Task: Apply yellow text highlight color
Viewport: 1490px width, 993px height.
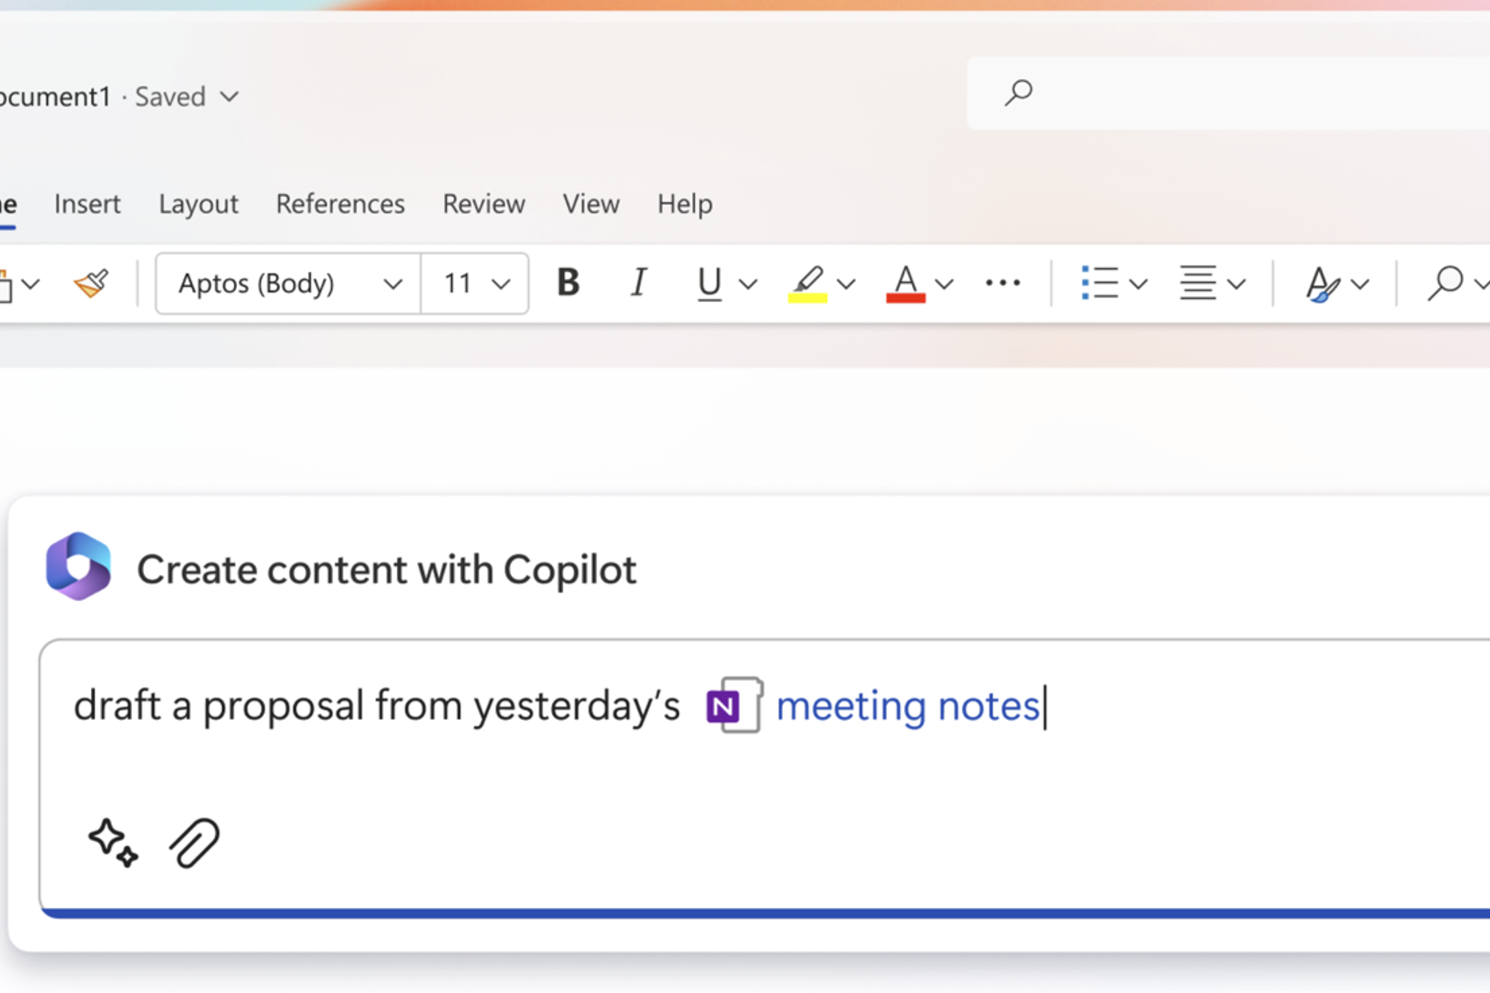Action: (x=807, y=284)
